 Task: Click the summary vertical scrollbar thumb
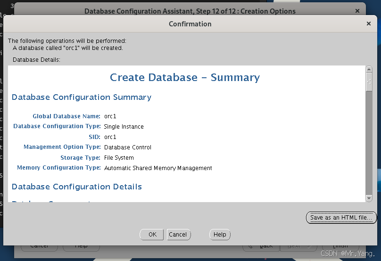click(x=369, y=82)
